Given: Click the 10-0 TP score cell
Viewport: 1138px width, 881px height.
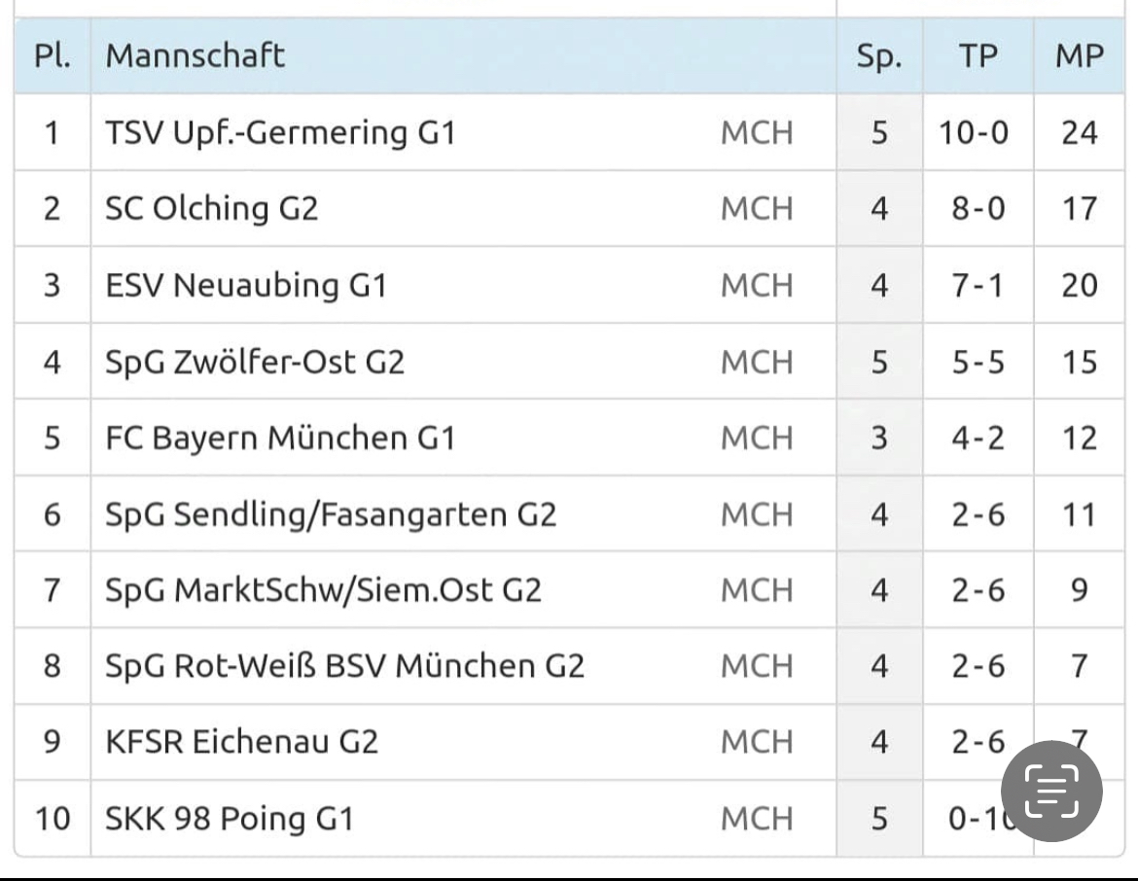Looking at the screenshot, I should point(974,133).
